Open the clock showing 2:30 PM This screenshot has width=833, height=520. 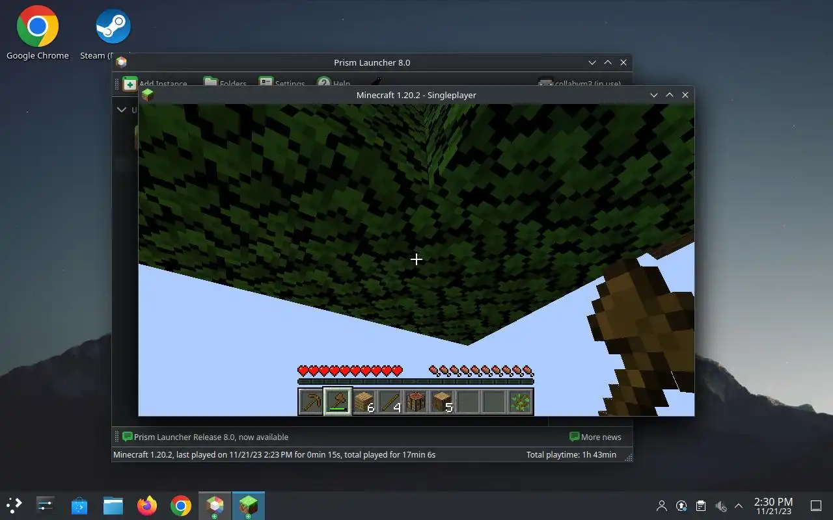773,506
